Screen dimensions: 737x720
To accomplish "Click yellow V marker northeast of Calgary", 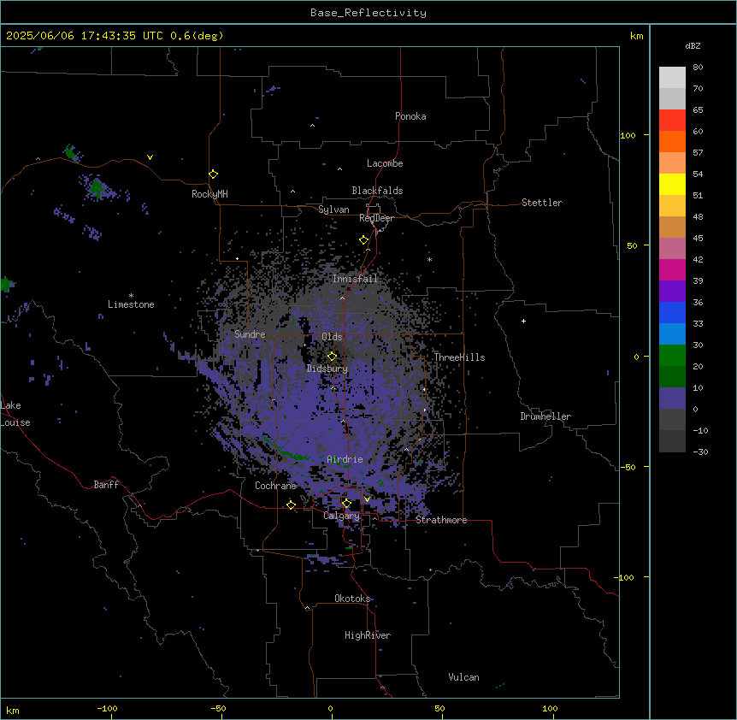I will click(367, 499).
